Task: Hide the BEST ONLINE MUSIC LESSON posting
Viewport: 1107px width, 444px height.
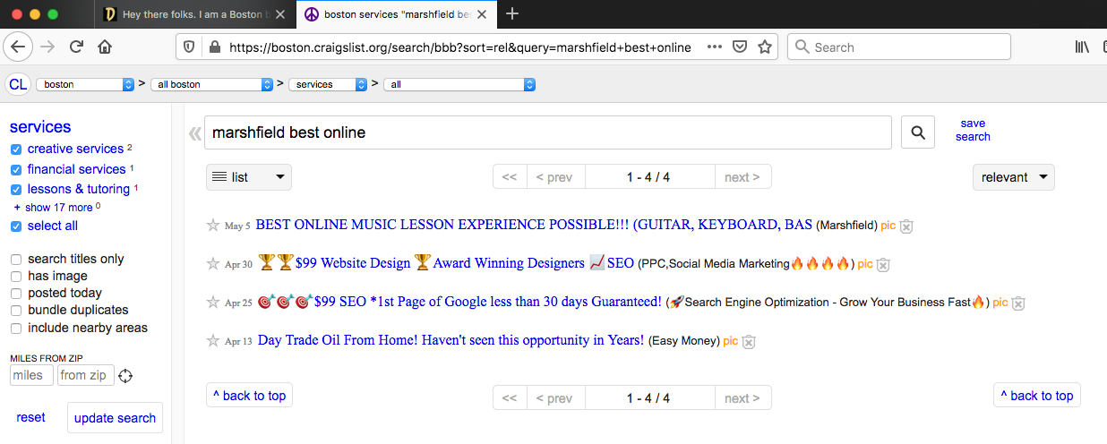Action: tap(906, 226)
